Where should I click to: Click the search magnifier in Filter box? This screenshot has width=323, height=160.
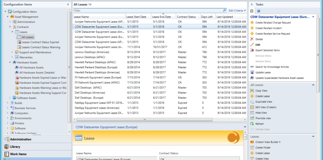pyautogui.click(x=225, y=10)
